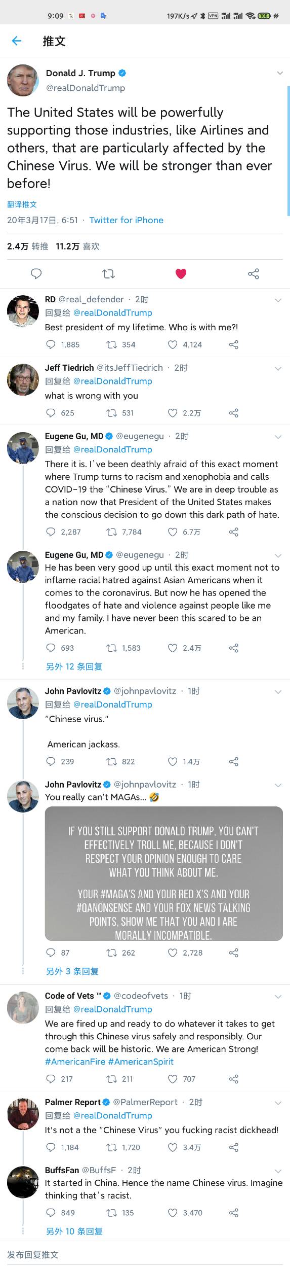The width and height of the screenshot is (290, 1268).
Task: Share Palmer Report's reply
Action: point(233,1147)
